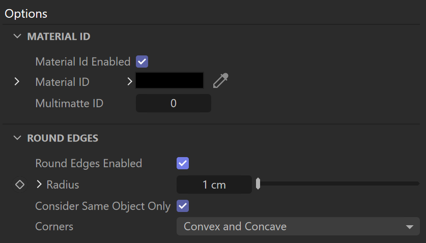
Task: Click the Radius slider handle
Action: coord(258,184)
